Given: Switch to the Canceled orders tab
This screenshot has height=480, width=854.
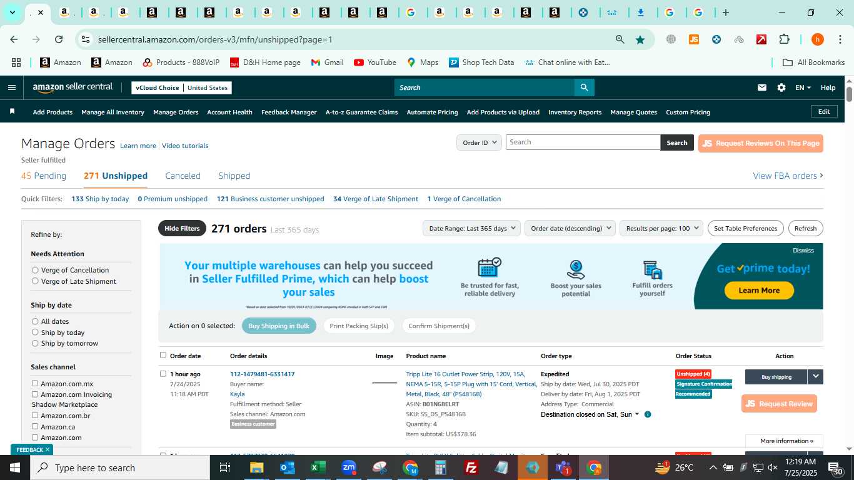Looking at the screenshot, I should click(x=183, y=176).
